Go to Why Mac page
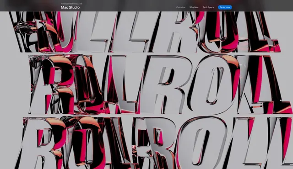The width and height of the screenshot is (293, 169). (x=194, y=7)
